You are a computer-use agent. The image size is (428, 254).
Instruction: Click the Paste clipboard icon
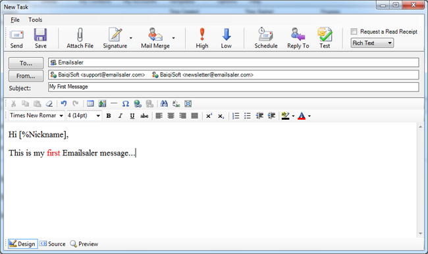[x=38, y=104]
